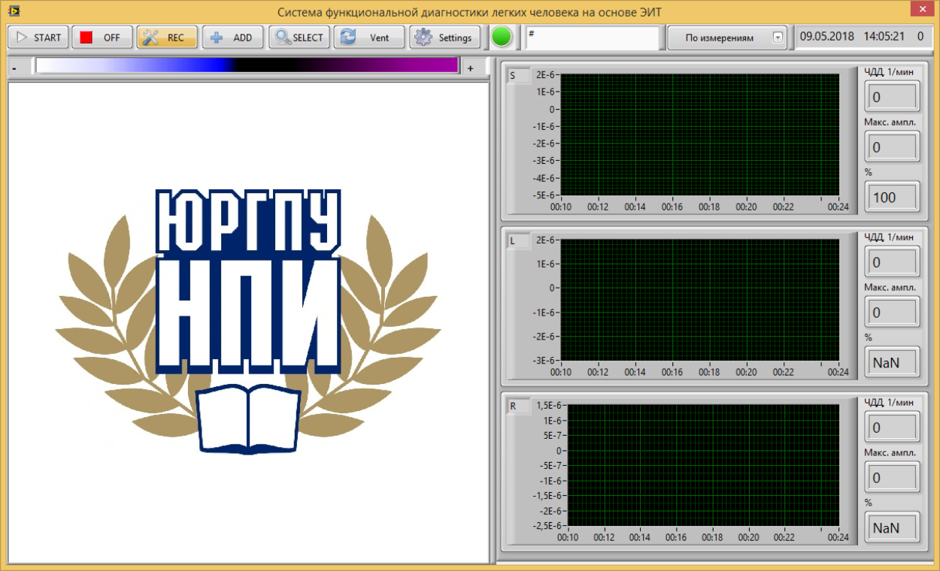This screenshot has height=571, width=940.
Task: Select the NaN percent field of the L chart
Action: (x=892, y=362)
